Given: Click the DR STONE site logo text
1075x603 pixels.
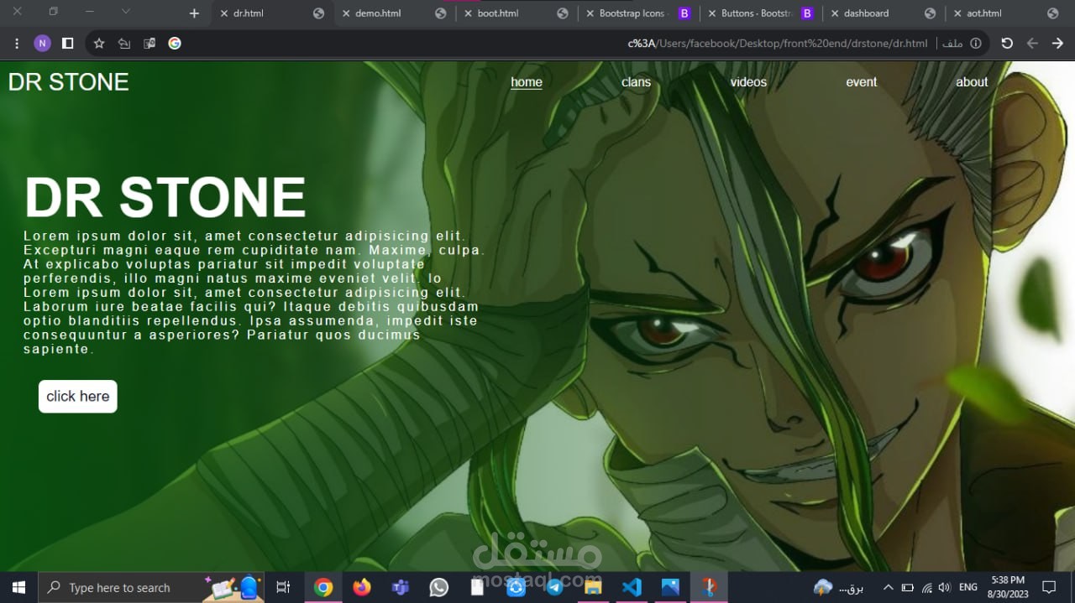Looking at the screenshot, I should [x=69, y=82].
